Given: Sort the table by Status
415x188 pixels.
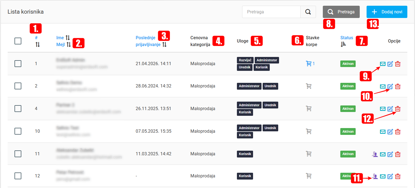Looking at the screenshot, I should (347, 41).
